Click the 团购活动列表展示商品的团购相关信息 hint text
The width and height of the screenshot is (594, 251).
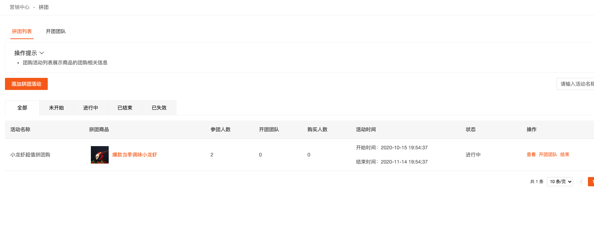65,63
